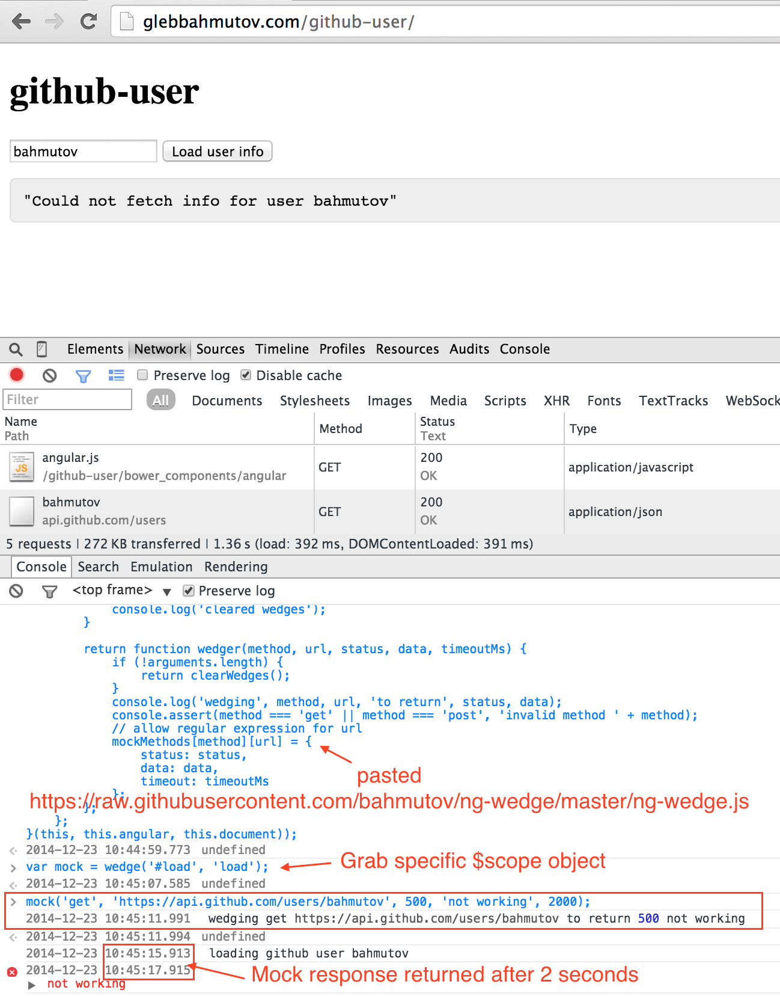This screenshot has height=996, width=780.
Task: Show only XHR requests
Action: pyautogui.click(x=556, y=401)
